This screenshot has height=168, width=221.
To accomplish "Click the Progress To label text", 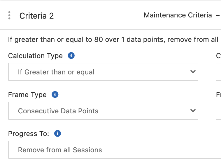I will pyautogui.click(x=29, y=134).
